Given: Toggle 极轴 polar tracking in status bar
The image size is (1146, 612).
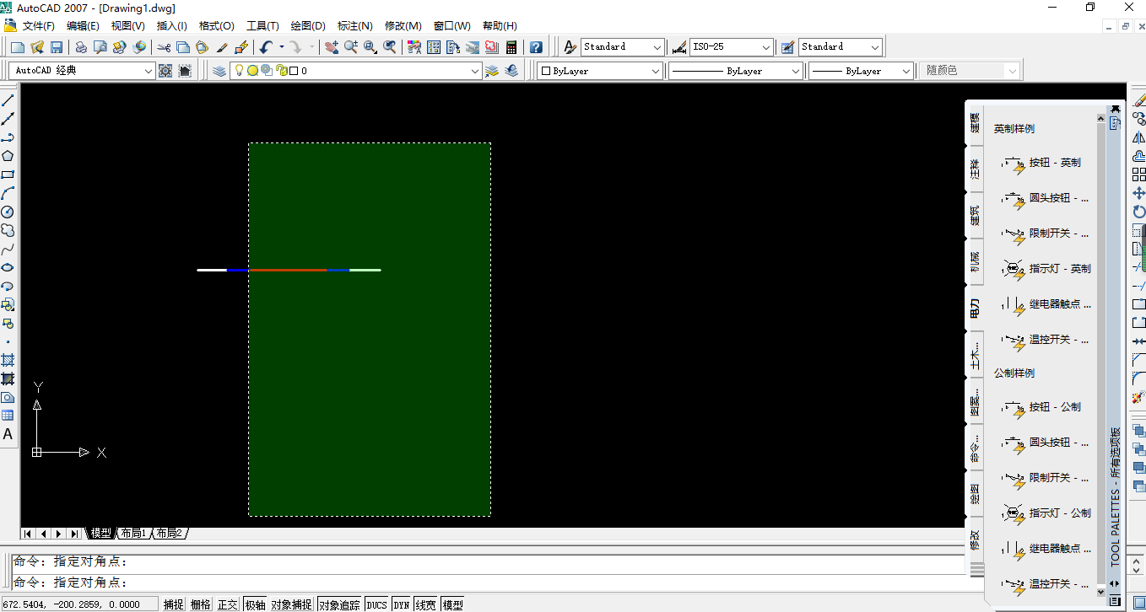Looking at the screenshot, I should (x=255, y=604).
